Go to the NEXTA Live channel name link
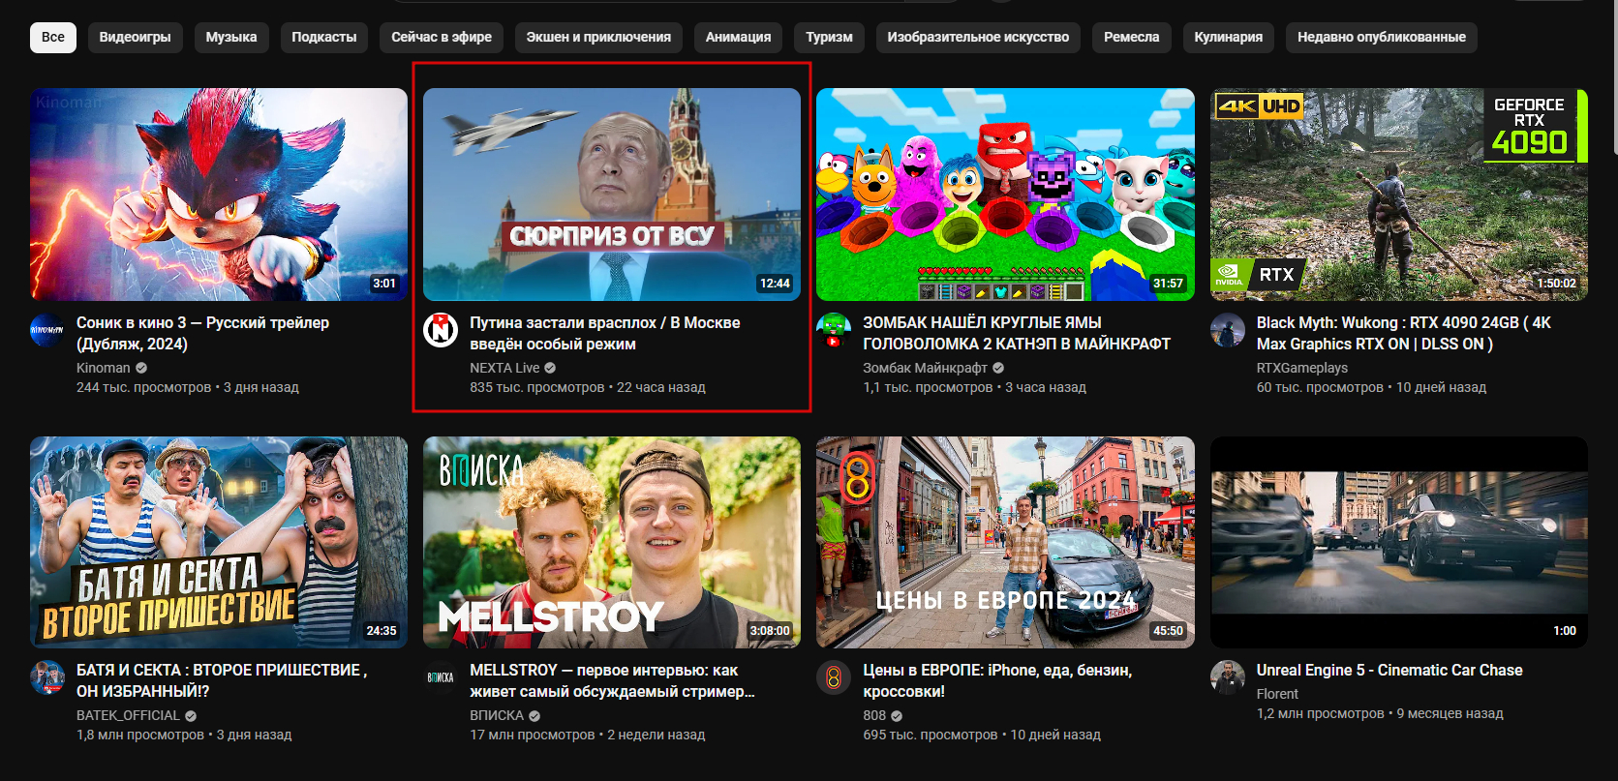The width and height of the screenshot is (1618, 781). coord(504,368)
